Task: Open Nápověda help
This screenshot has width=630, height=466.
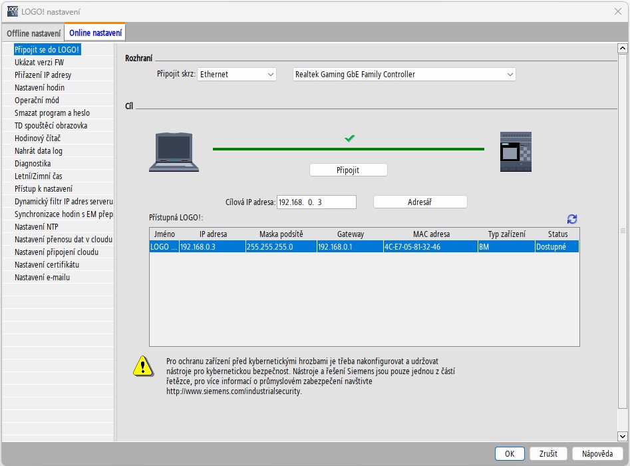Action: 597,453
